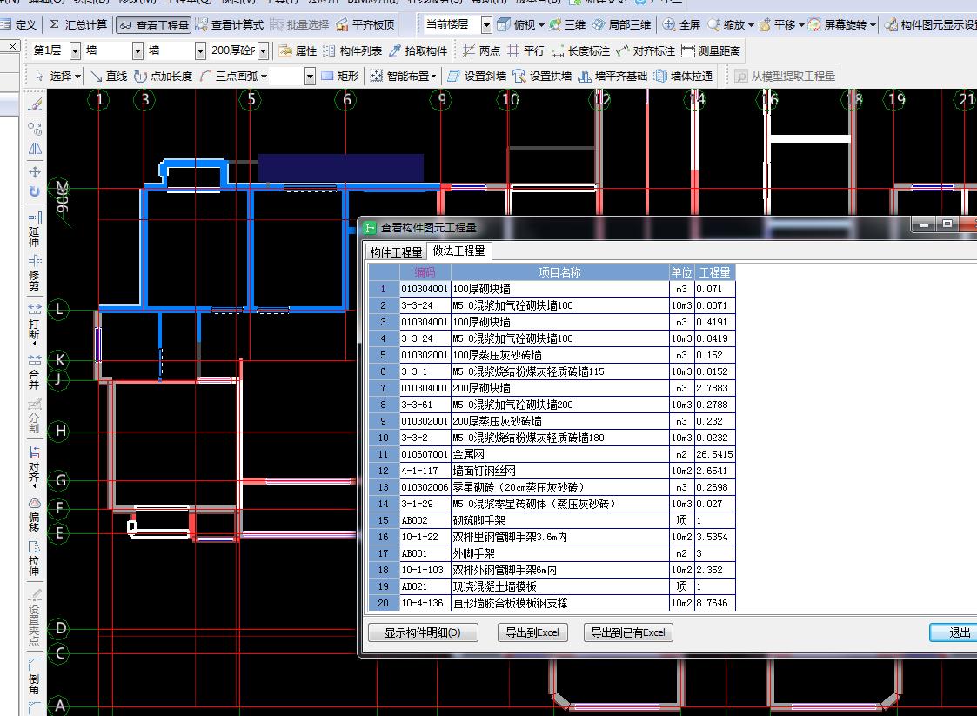Viewport: 977px width, 716px height.
Task: Click the 全屏 fullscreen tool
Action: coord(682,25)
